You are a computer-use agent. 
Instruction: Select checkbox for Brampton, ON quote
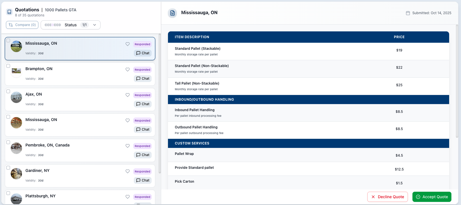[x=8, y=66]
